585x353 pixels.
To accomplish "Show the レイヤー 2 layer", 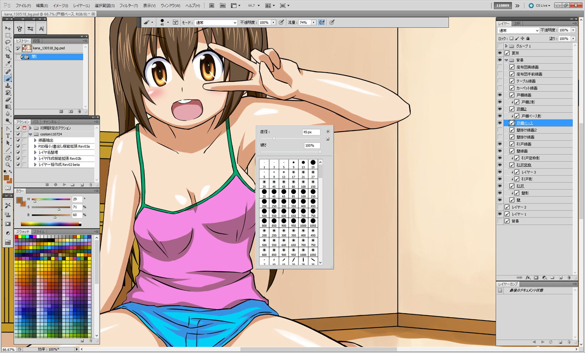I will tap(500, 207).
